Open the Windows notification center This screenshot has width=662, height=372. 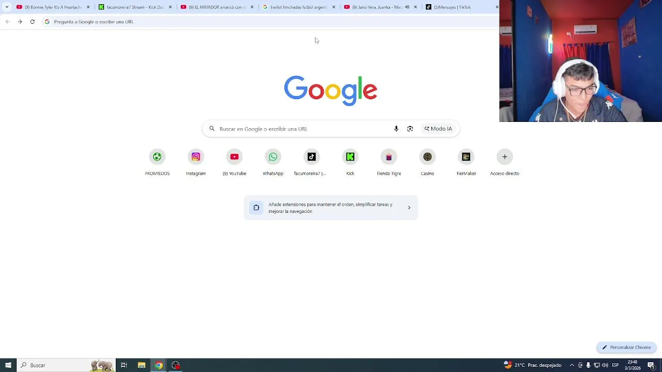tap(651, 365)
